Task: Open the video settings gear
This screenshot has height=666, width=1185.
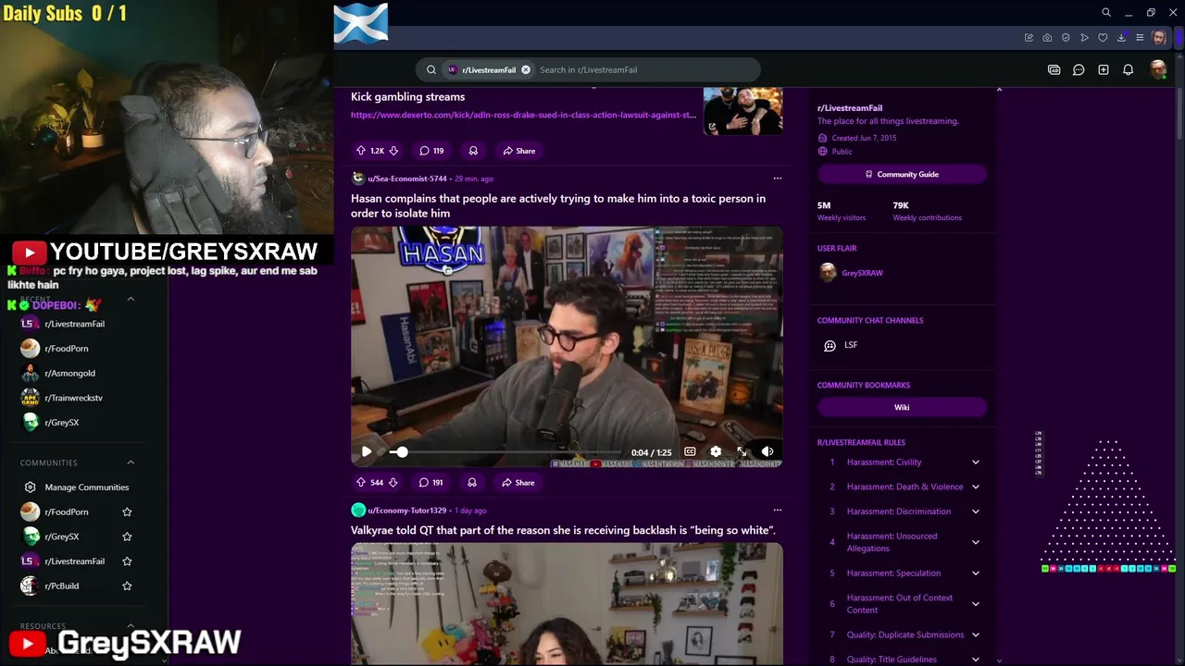Action: [716, 451]
